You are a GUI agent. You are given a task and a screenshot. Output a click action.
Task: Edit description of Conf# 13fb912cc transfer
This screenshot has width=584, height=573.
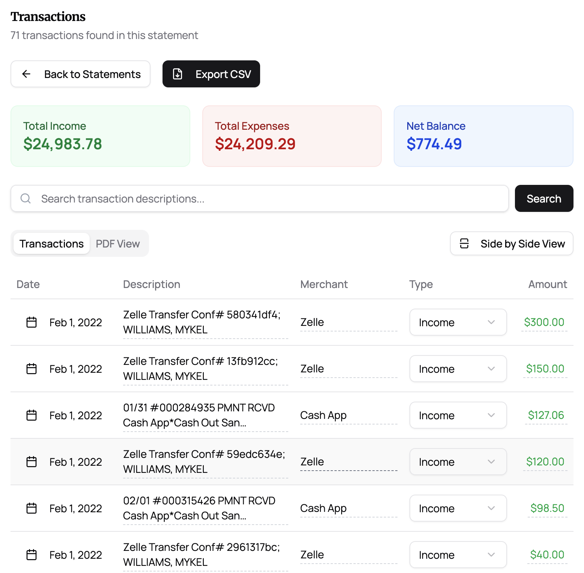pyautogui.click(x=205, y=369)
